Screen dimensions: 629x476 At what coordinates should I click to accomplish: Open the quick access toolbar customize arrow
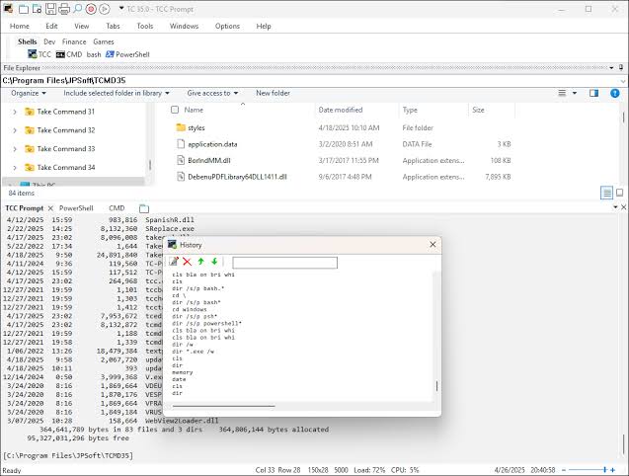121,8
